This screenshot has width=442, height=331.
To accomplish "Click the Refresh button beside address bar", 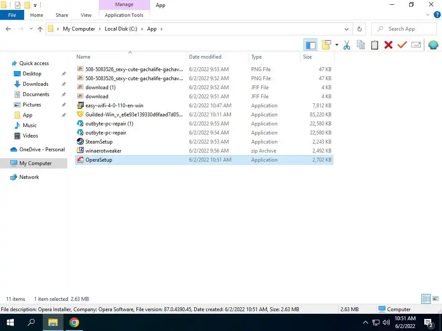I will [360, 29].
